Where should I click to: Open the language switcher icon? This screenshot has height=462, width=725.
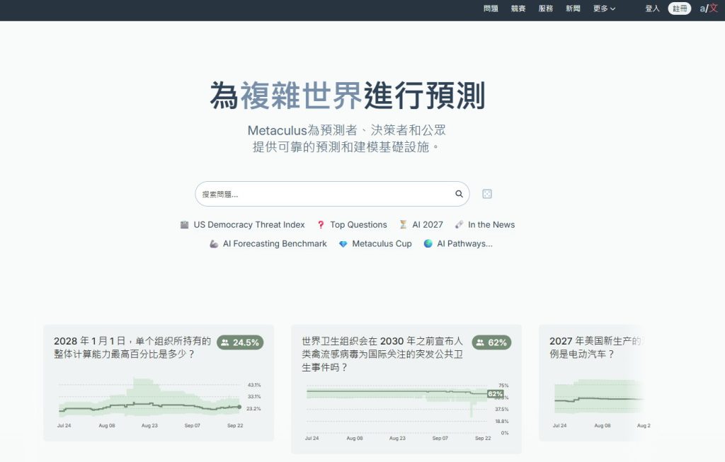[x=708, y=8]
